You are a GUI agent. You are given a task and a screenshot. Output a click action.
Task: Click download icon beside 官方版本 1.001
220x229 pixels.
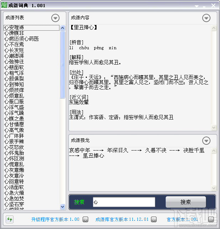click(211, 219)
